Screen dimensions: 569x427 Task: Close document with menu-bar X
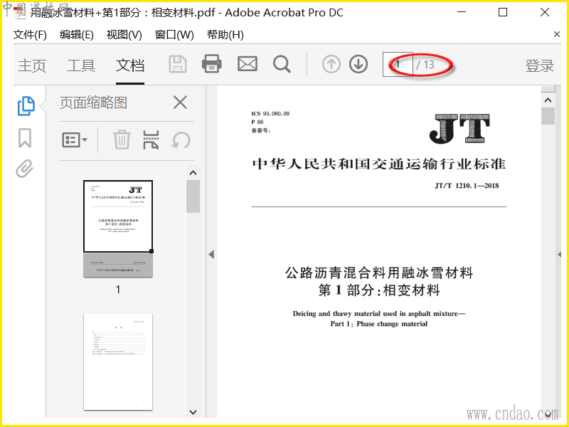click(x=557, y=34)
